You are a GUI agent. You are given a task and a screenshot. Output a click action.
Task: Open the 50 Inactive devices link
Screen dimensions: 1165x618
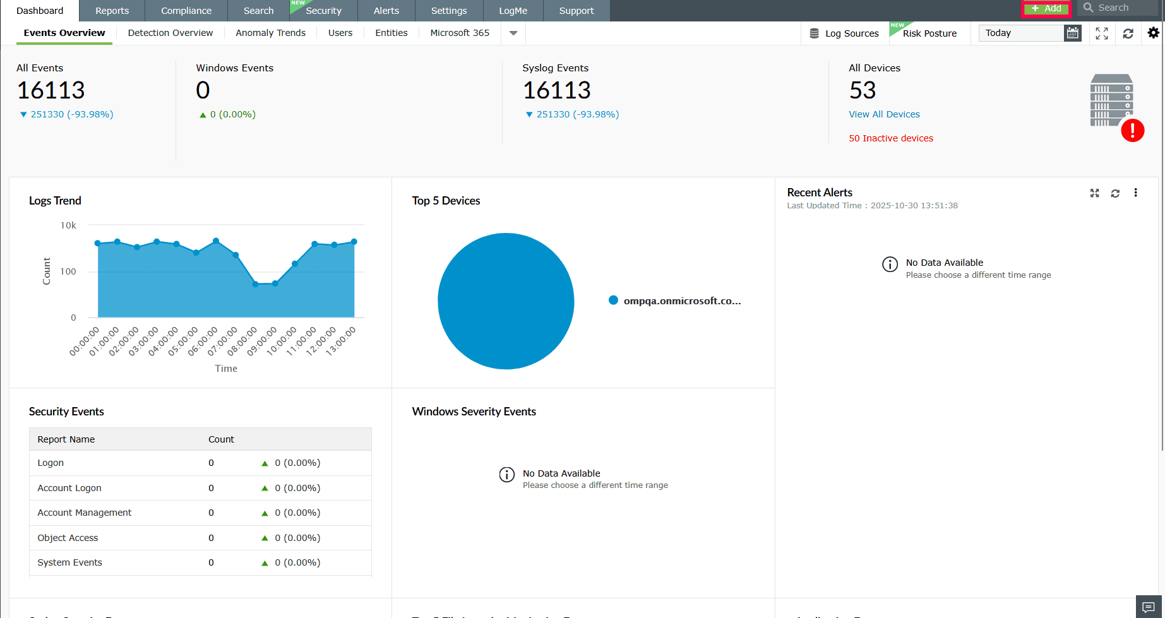(891, 138)
